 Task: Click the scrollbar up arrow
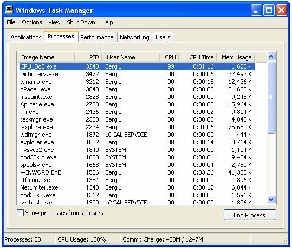tap(271, 57)
